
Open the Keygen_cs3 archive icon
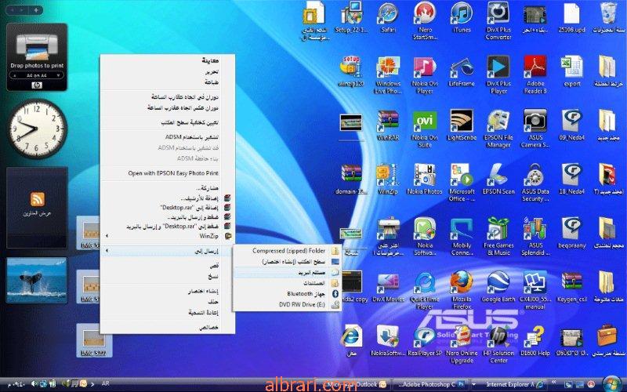point(572,286)
